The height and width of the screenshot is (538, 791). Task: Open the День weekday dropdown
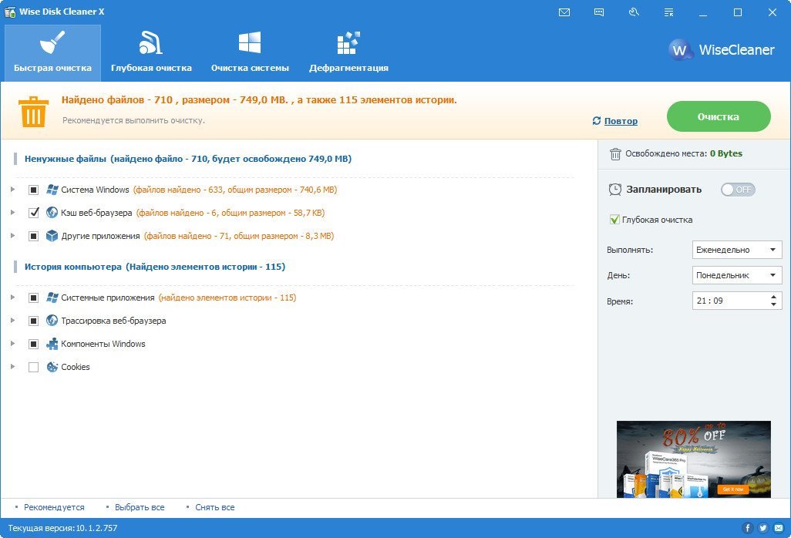(x=736, y=275)
